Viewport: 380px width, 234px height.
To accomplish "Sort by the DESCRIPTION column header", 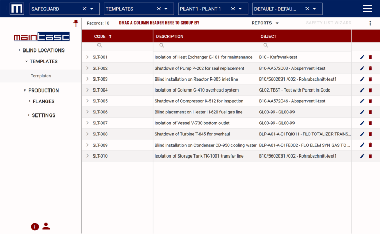I will [x=169, y=36].
